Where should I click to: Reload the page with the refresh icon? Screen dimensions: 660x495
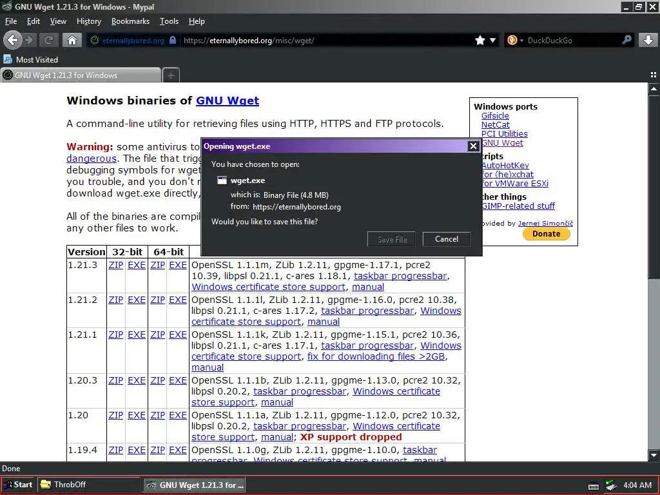[48, 41]
